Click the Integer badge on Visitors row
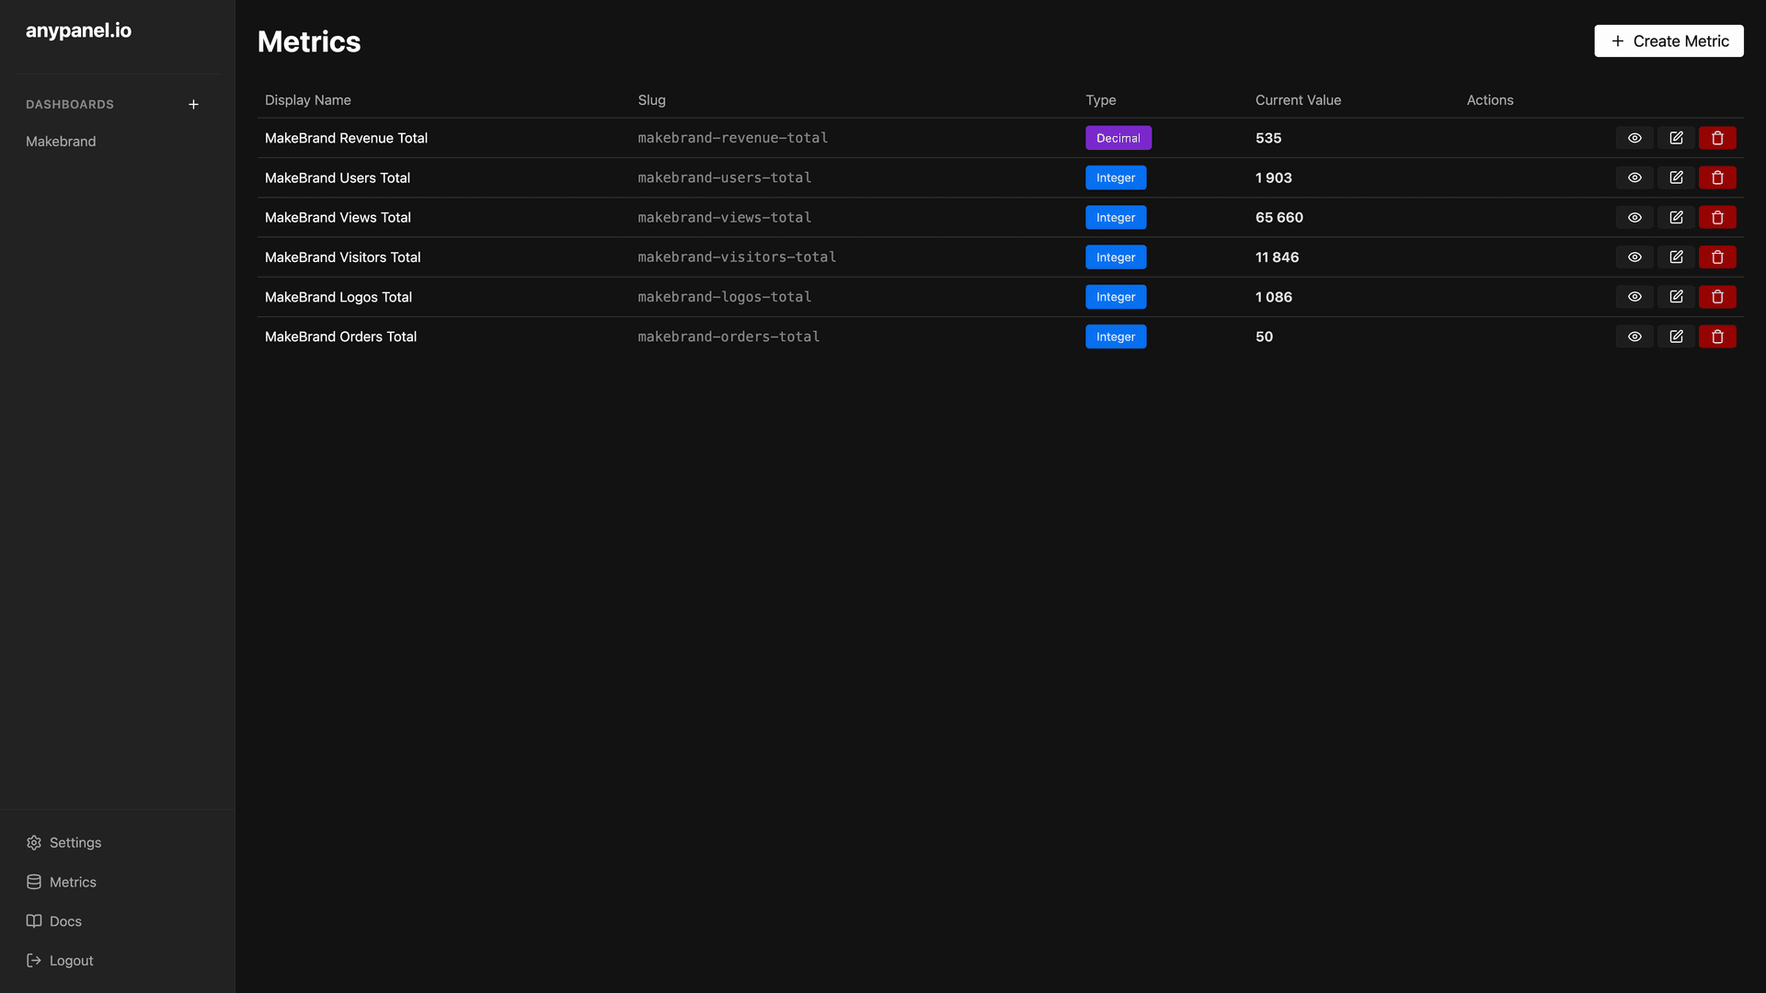 click(1116, 257)
